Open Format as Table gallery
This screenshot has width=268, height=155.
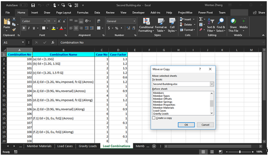pos(161,25)
